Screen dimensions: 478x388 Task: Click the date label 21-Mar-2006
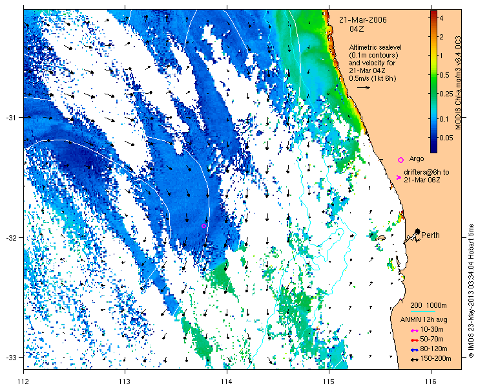click(363, 20)
